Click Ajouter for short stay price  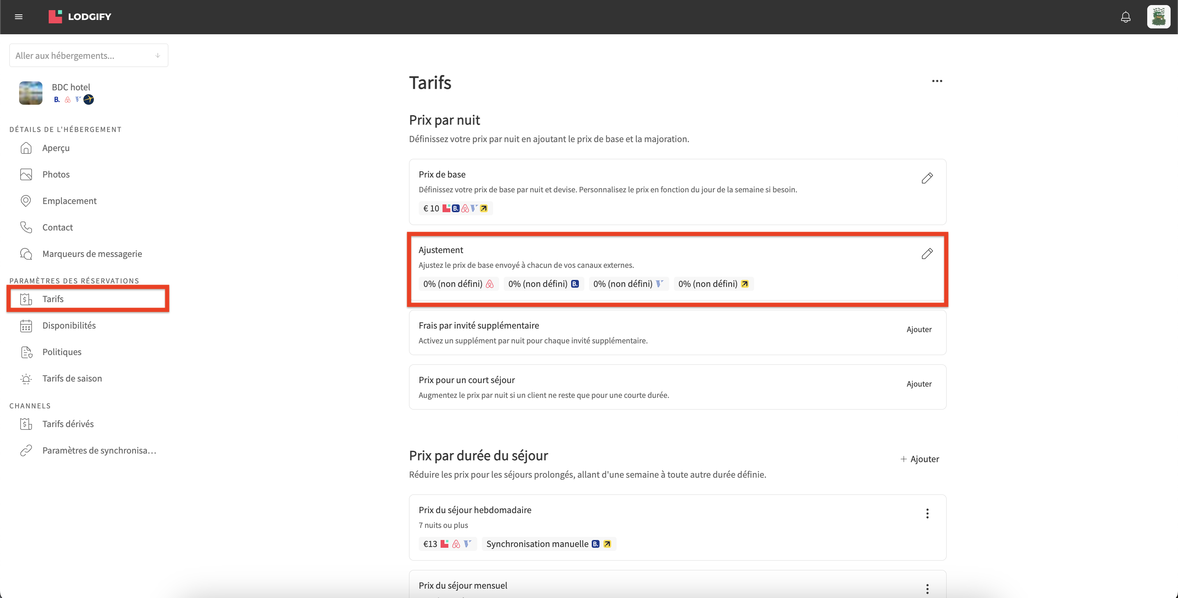(x=919, y=383)
